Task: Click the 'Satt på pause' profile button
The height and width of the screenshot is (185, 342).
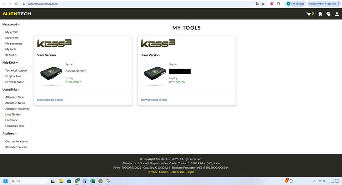Action: point(295,4)
